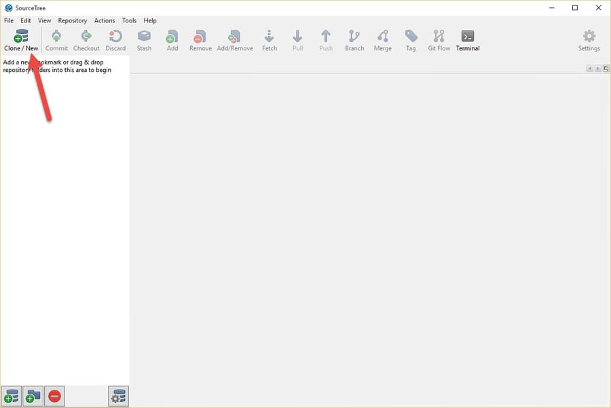Open the View menu
The image size is (611, 408).
click(44, 20)
